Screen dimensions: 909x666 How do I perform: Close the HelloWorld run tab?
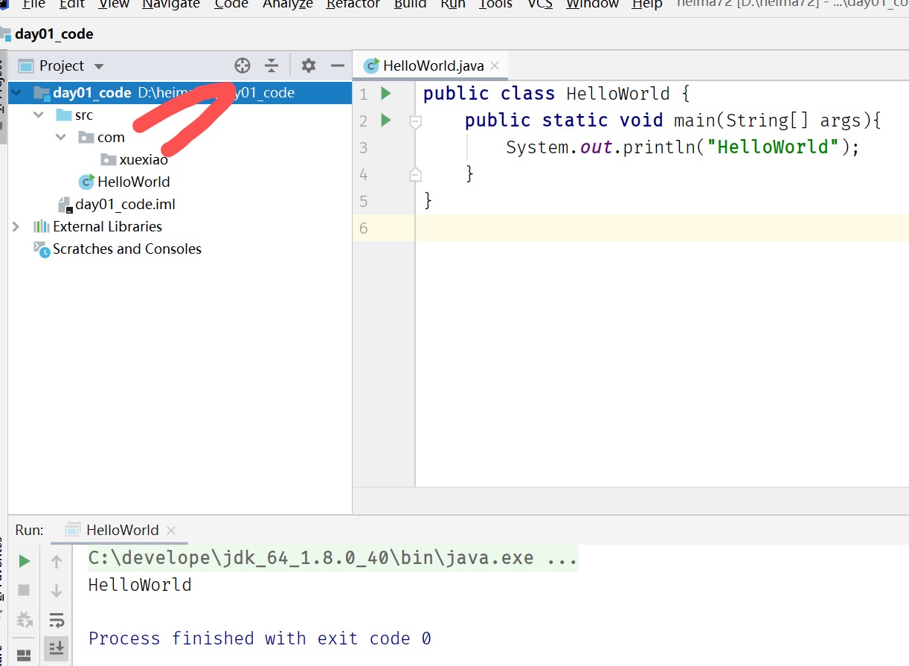[171, 531]
